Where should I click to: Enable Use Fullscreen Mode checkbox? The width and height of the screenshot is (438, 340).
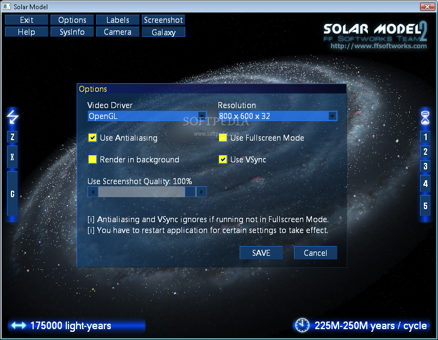(x=223, y=137)
